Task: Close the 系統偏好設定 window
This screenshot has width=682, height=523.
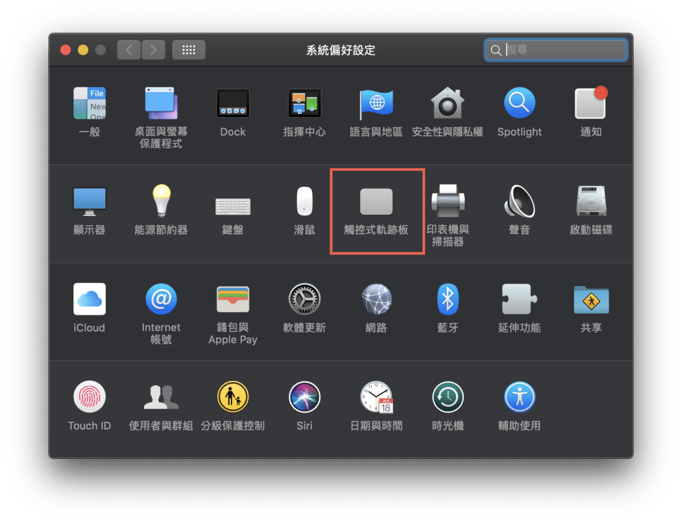Action: pos(66,50)
